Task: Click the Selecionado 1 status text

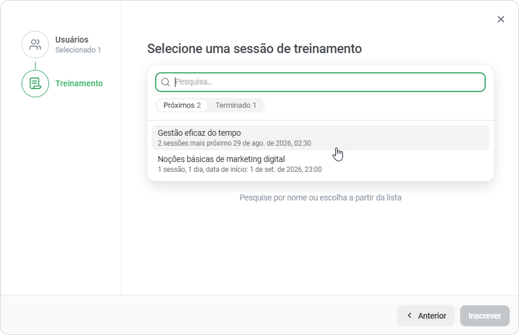Action: point(78,50)
